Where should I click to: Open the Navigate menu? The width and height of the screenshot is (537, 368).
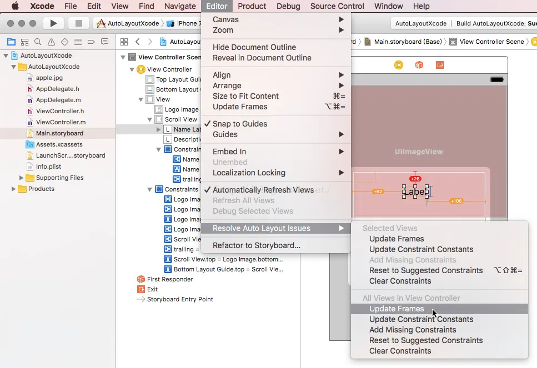(180, 6)
